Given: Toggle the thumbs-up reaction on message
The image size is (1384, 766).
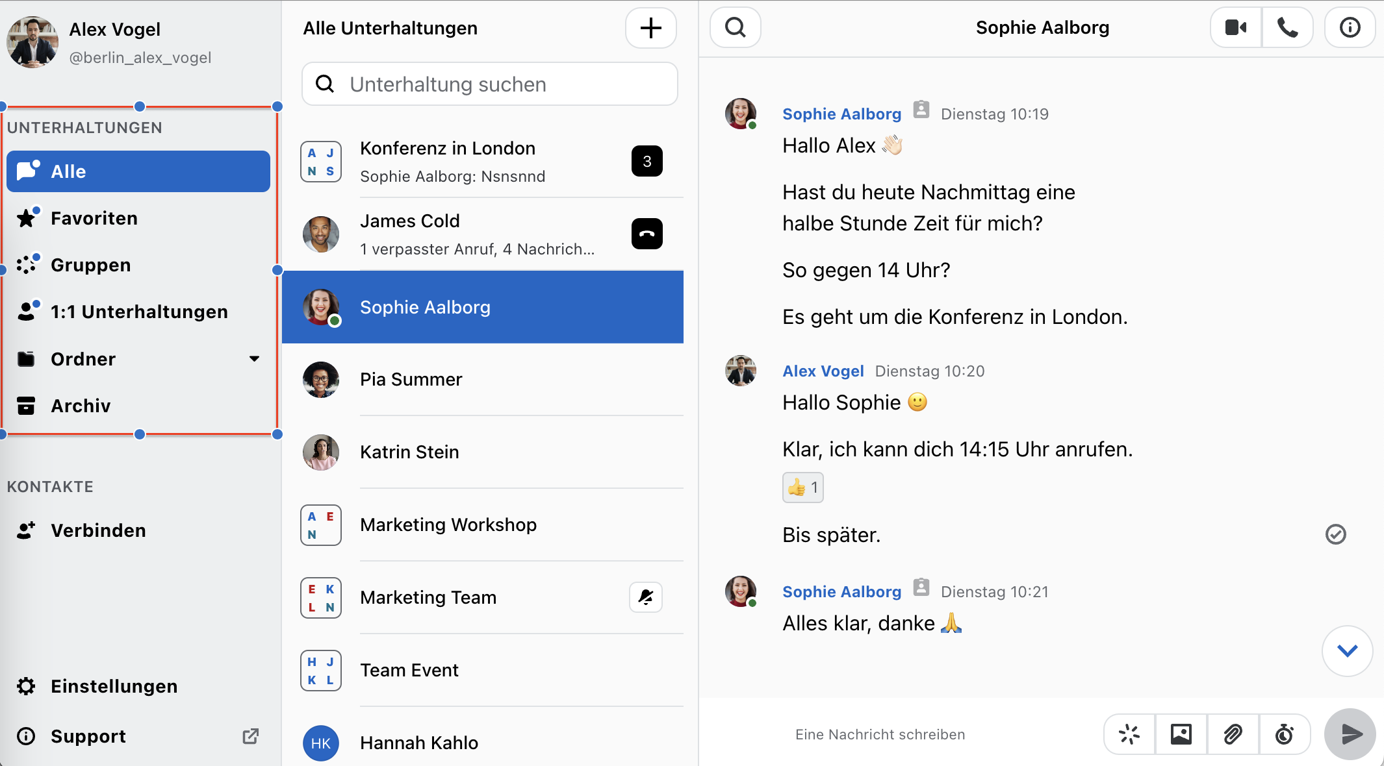Looking at the screenshot, I should click(x=802, y=488).
